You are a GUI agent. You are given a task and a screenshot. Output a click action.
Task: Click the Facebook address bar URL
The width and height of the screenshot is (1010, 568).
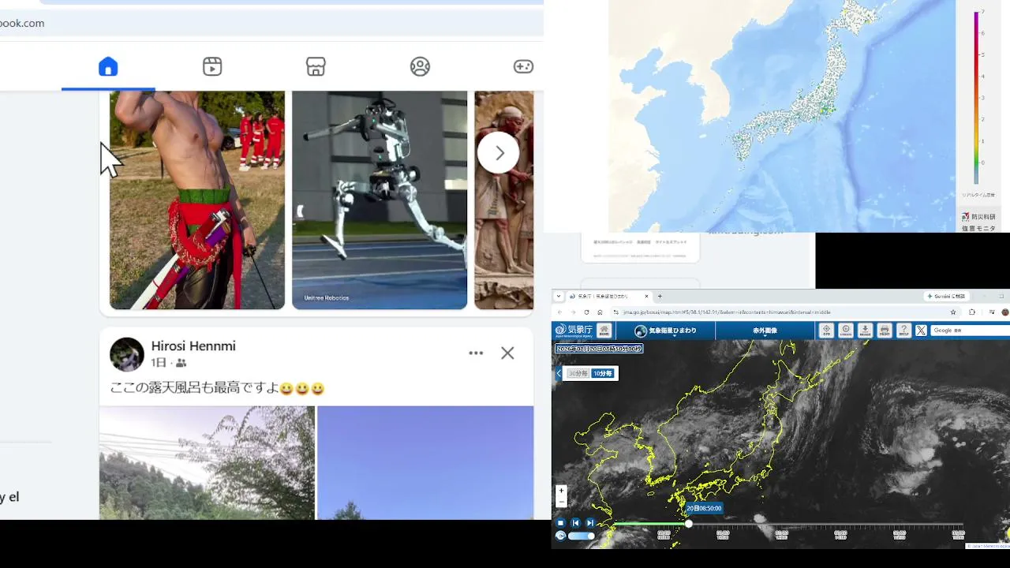coord(22,23)
